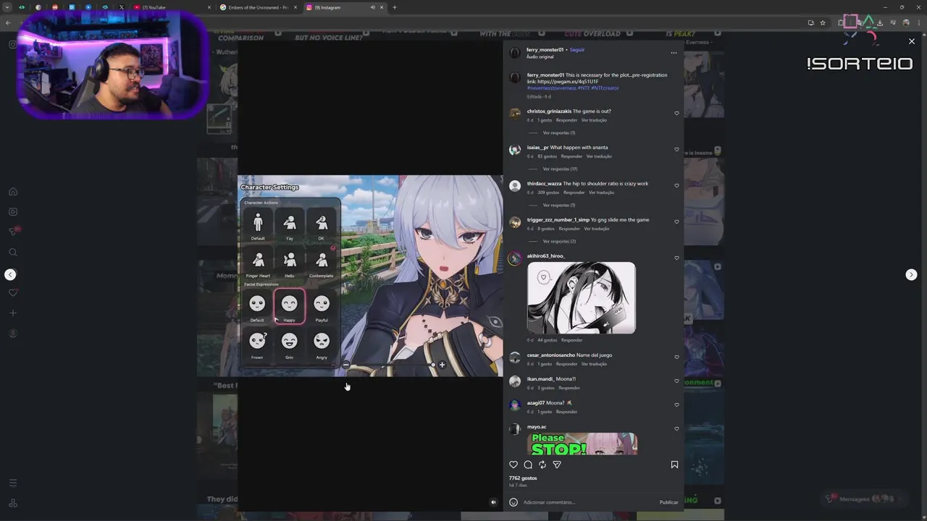Screen dimensions: 927x521
Task: Save the post with the bookmark icon
Action: pyautogui.click(x=674, y=465)
